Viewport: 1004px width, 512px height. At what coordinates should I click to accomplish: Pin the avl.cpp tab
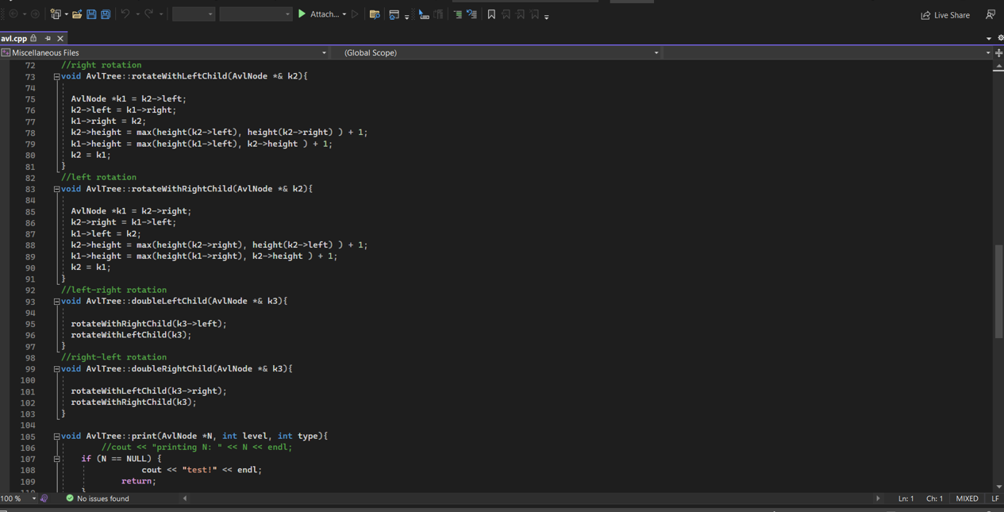point(48,38)
